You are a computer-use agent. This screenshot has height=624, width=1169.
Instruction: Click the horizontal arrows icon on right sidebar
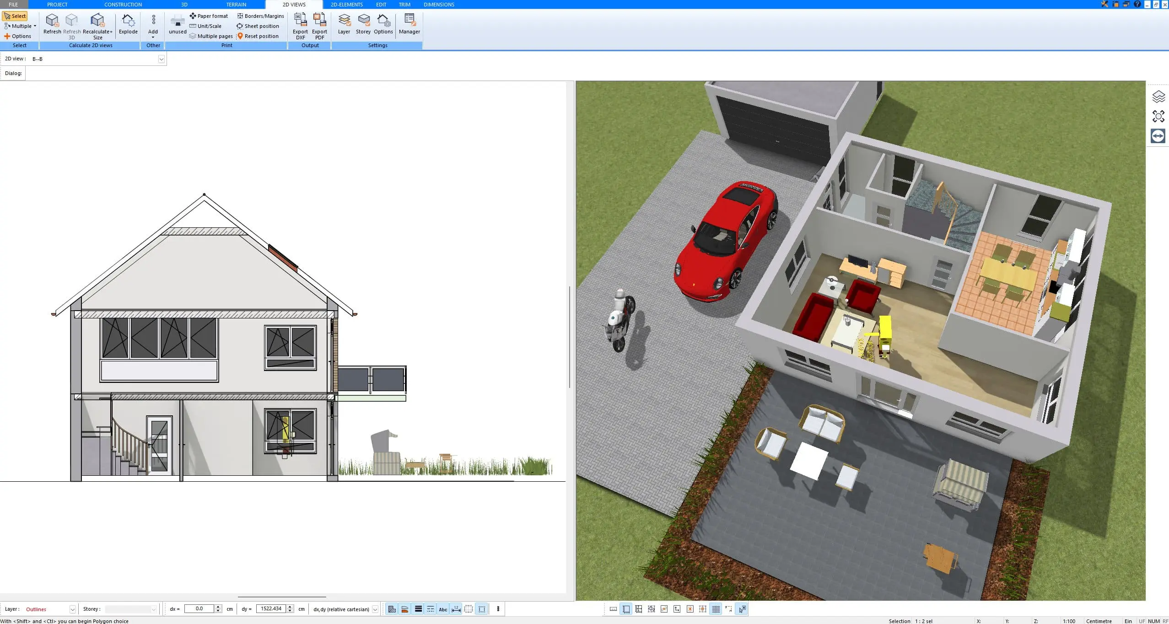(1158, 136)
